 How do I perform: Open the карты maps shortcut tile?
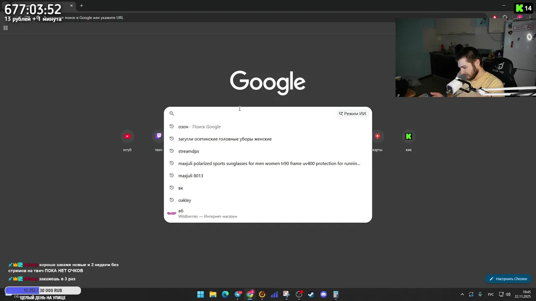(377, 140)
